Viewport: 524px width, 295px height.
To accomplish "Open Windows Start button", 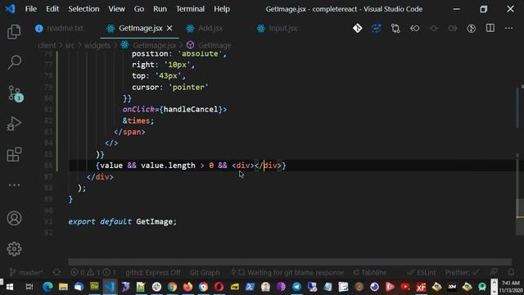I will pos(10,287).
